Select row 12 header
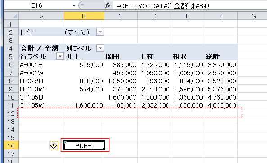 tap(11, 113)
